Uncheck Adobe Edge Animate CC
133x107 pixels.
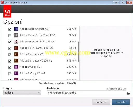pos(10,29)
